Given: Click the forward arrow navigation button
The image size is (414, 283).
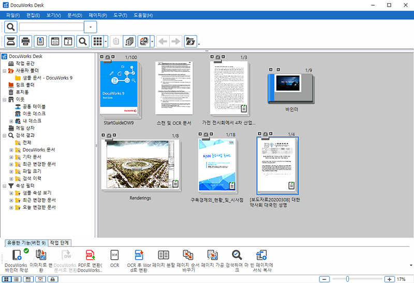Looking at the screenshot, I should (176, 41).
